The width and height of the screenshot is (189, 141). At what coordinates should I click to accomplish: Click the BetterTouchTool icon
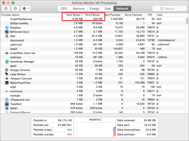coord(7,83)
